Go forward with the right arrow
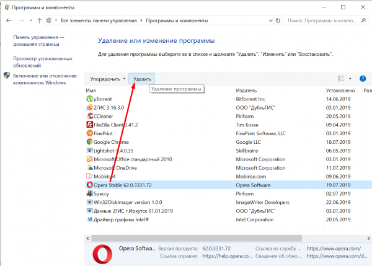This screenshot has height=266, width=372. click(21, 20)
